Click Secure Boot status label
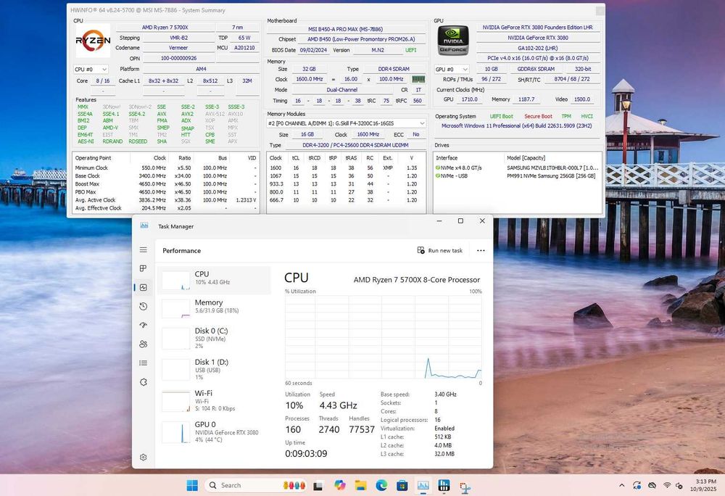The height and width of the screenshot is (496, 725). [x=538, y=117]
